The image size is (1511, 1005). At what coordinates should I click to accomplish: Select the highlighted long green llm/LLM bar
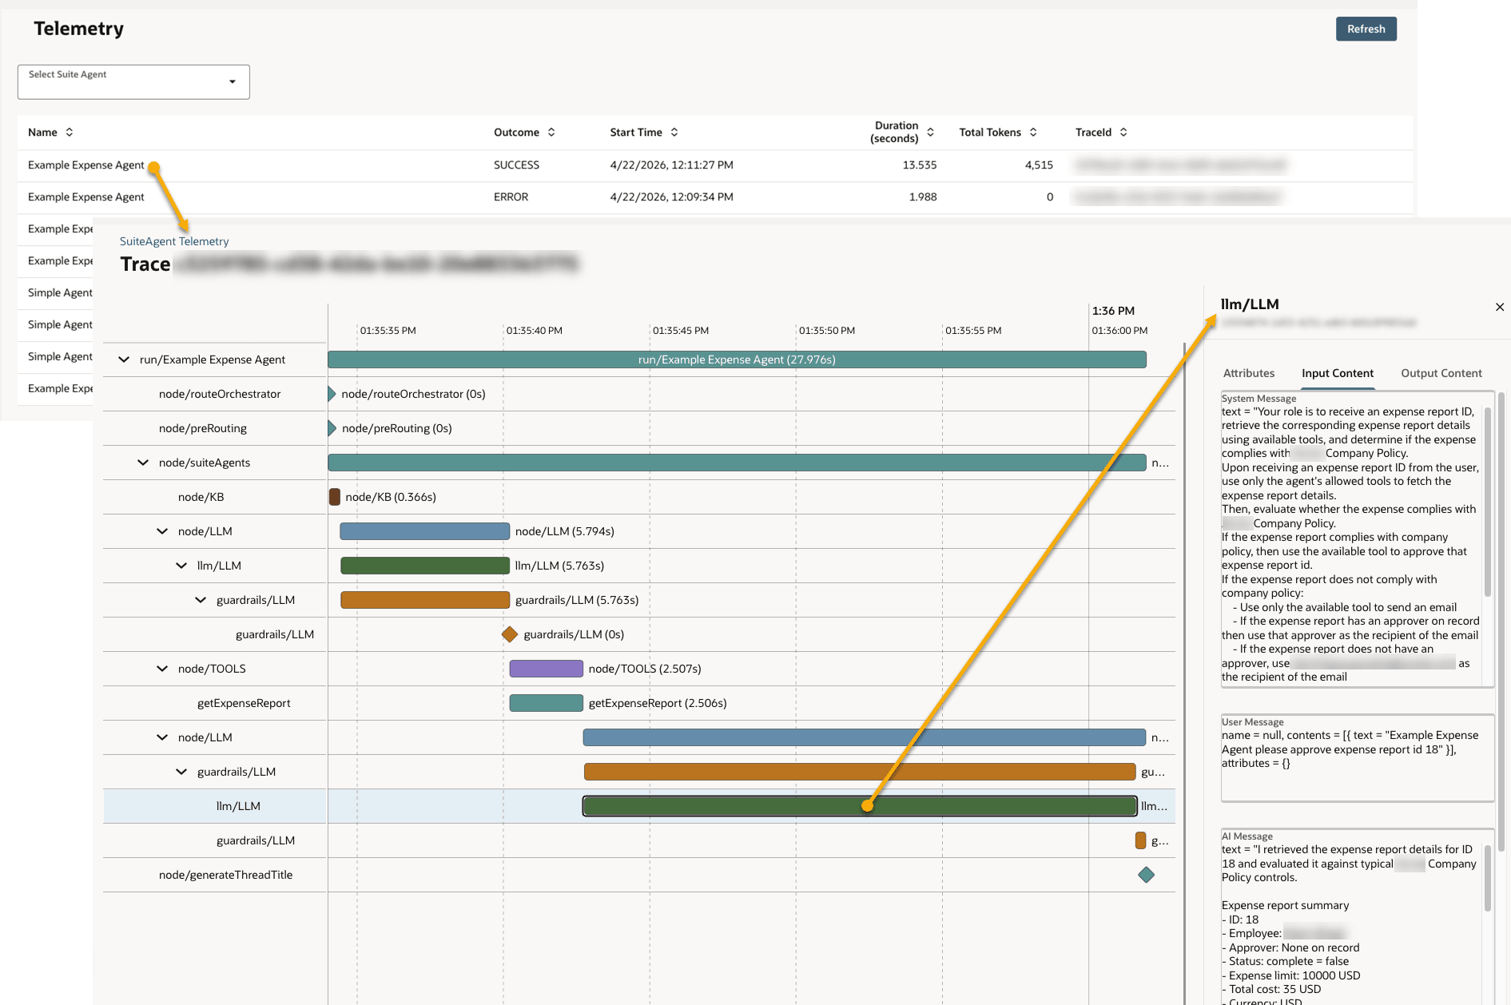click(860, 806)
